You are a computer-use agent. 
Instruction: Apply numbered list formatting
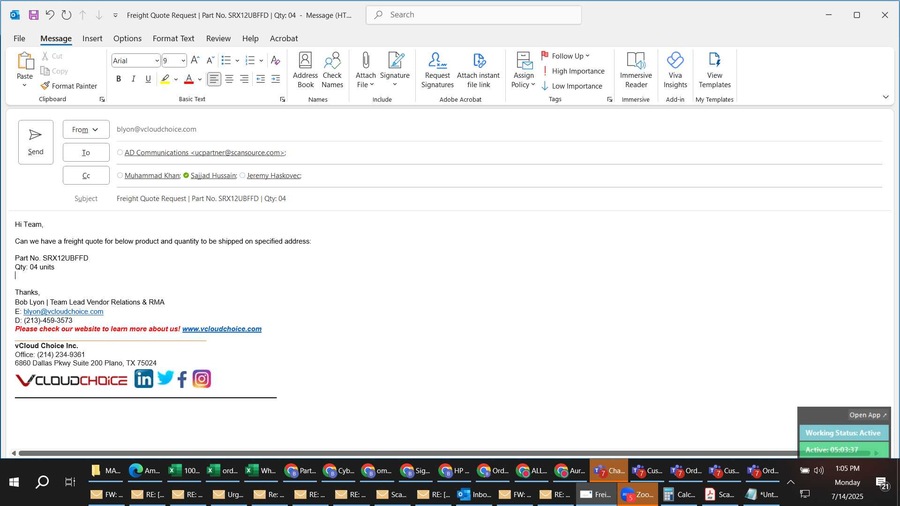point(250,60)
